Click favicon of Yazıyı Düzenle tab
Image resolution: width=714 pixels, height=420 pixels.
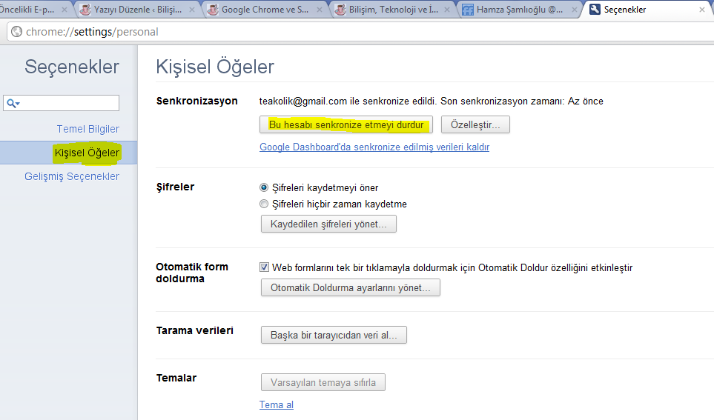[85, 10]
